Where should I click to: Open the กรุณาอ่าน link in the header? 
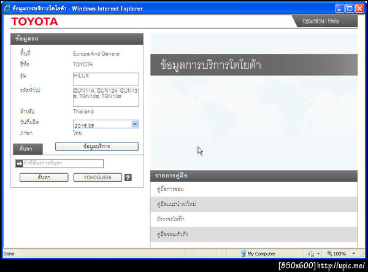click(x=313, y=21)
